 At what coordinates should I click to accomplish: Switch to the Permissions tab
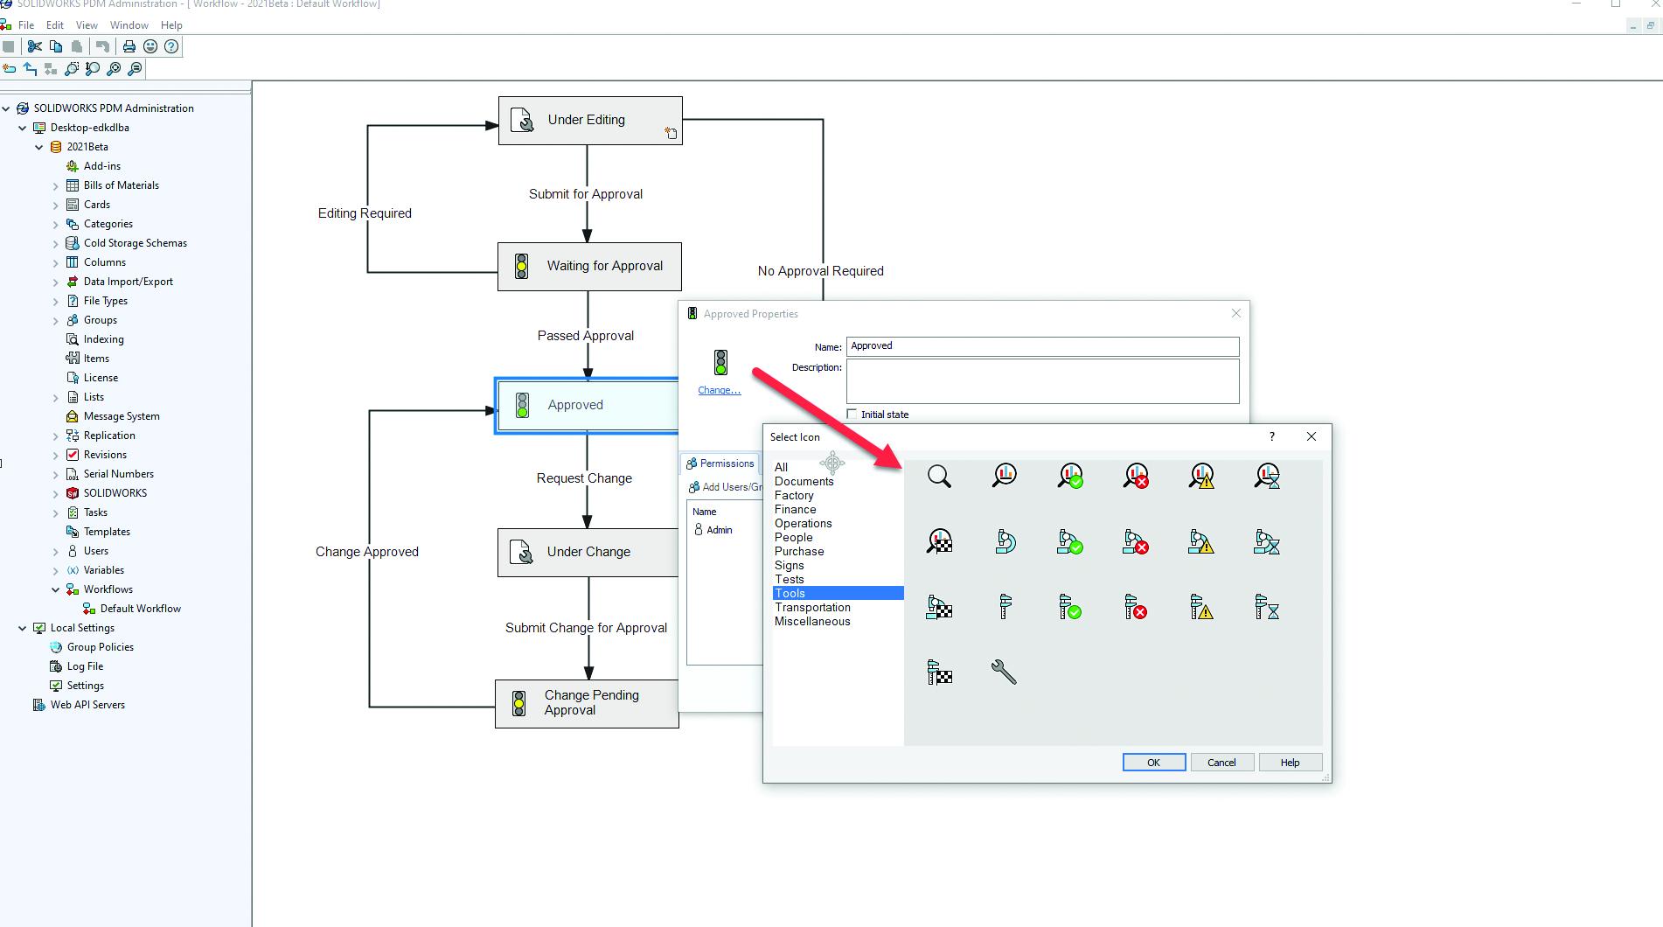(720, 463)
